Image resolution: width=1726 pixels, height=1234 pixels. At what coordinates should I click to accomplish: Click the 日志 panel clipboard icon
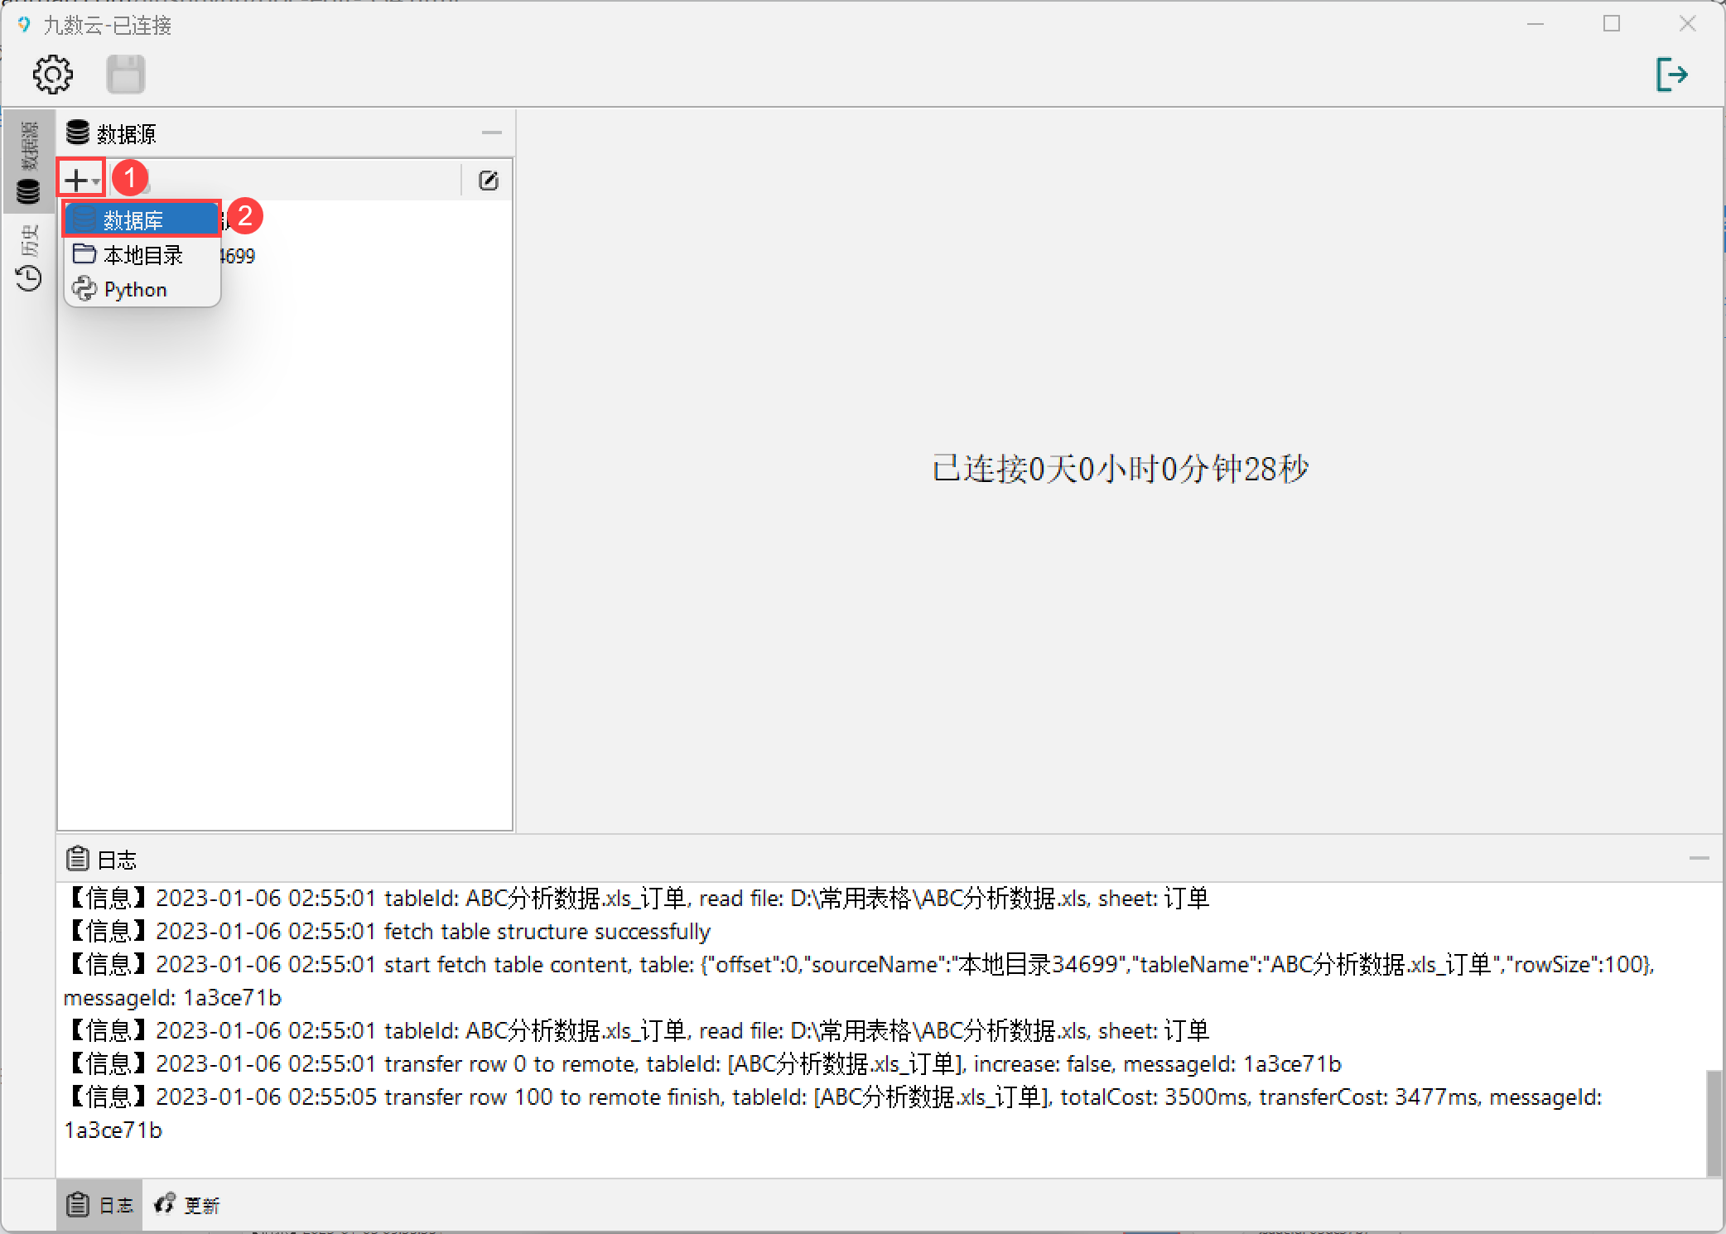pyautogui.click(x=78, y=859)
